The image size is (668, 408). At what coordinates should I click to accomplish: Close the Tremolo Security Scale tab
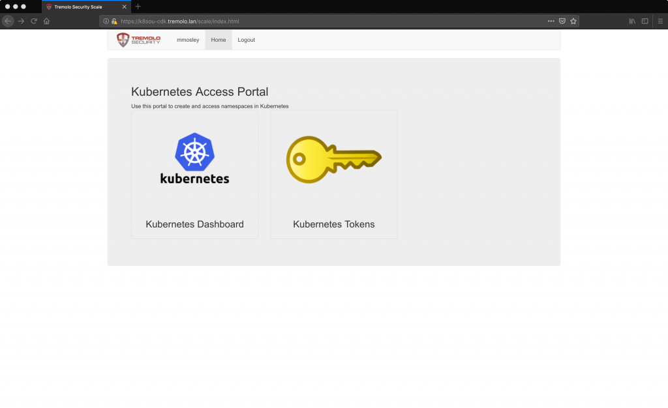[x=125, y=7]
